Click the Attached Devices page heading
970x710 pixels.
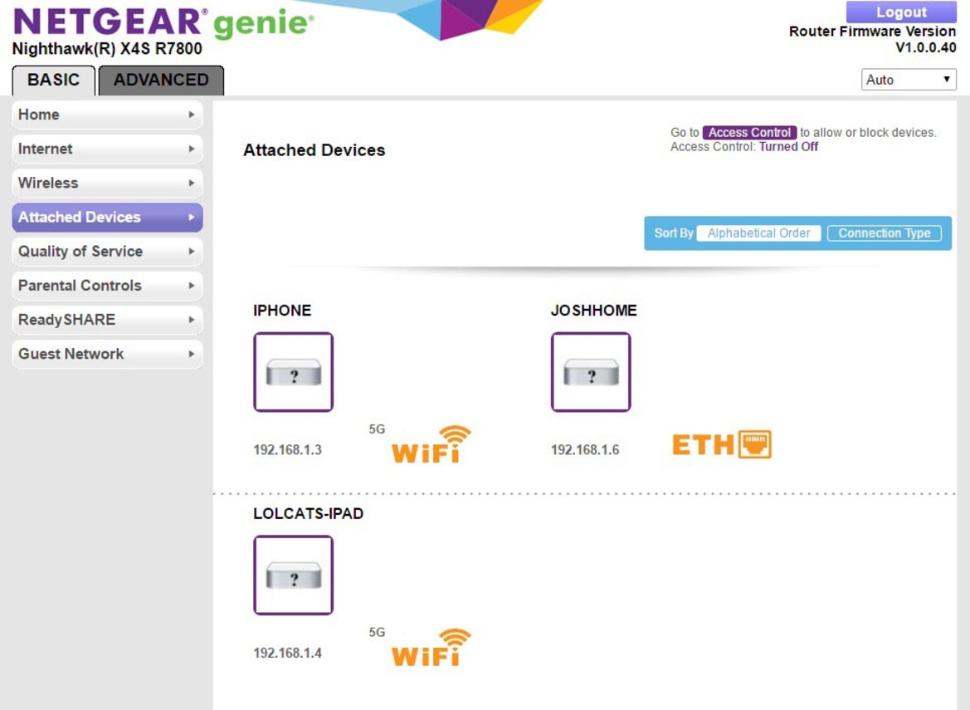tap(314, 149)
